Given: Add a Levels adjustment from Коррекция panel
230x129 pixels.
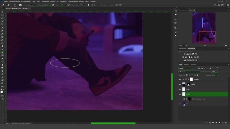Looking at the screenshot, I should pyautogui.click(x=188, y=54).
